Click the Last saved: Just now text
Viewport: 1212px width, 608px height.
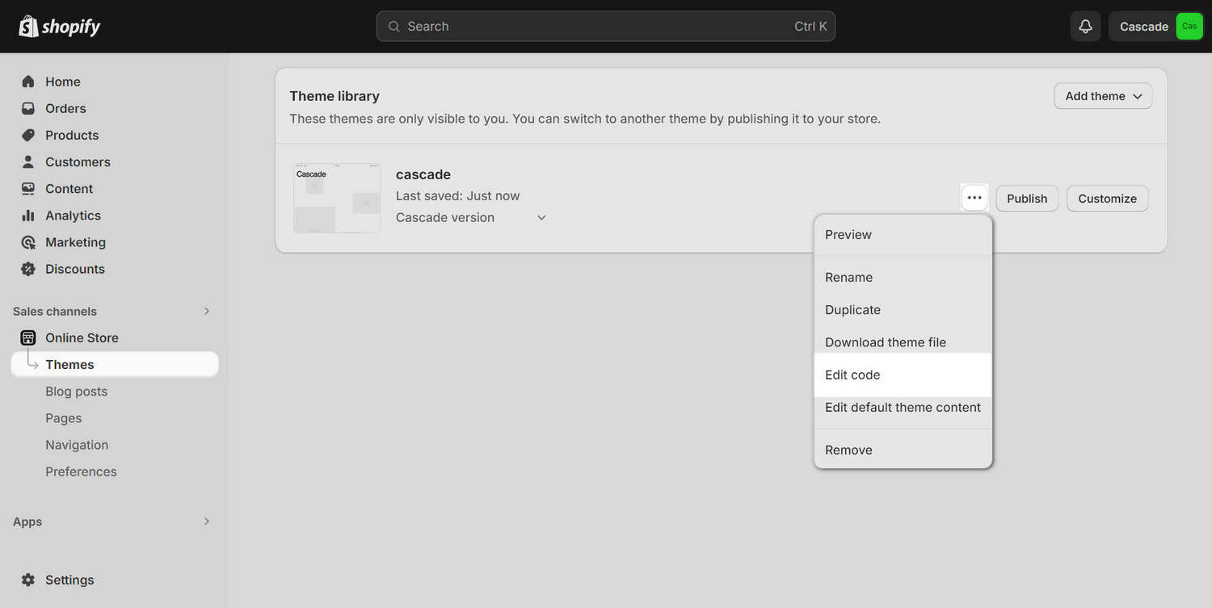(458, 195)
